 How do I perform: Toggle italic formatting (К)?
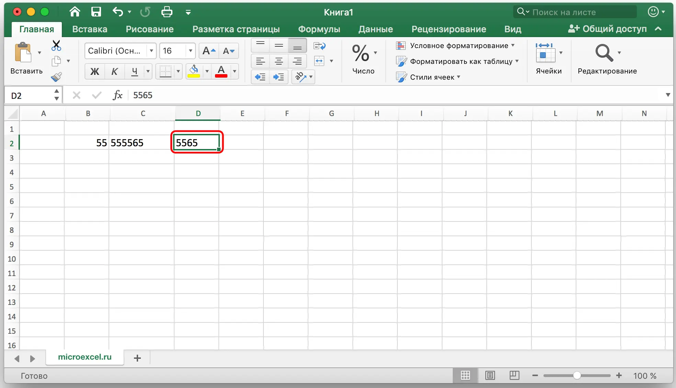[114, 71]
